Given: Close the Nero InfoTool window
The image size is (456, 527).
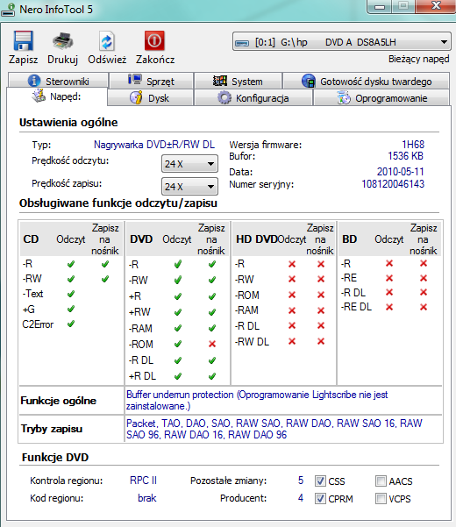Looking at the screenshot, I should 436,6.
